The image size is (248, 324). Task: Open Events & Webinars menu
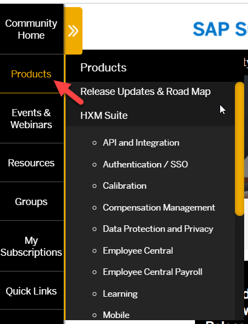[x=31, y=118]
